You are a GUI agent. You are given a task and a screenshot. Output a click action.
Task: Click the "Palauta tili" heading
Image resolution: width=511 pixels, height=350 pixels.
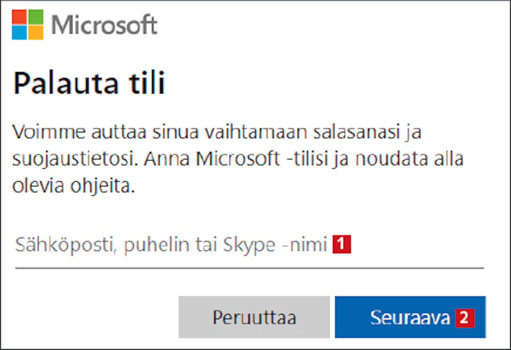89,83
